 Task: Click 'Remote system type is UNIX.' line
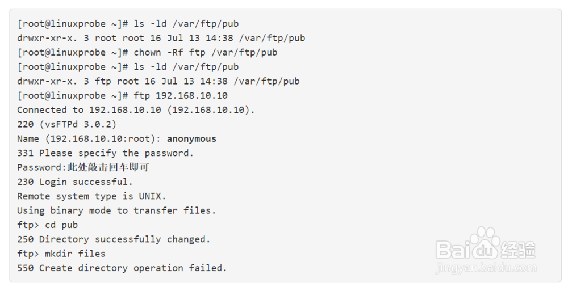[91, 196]
